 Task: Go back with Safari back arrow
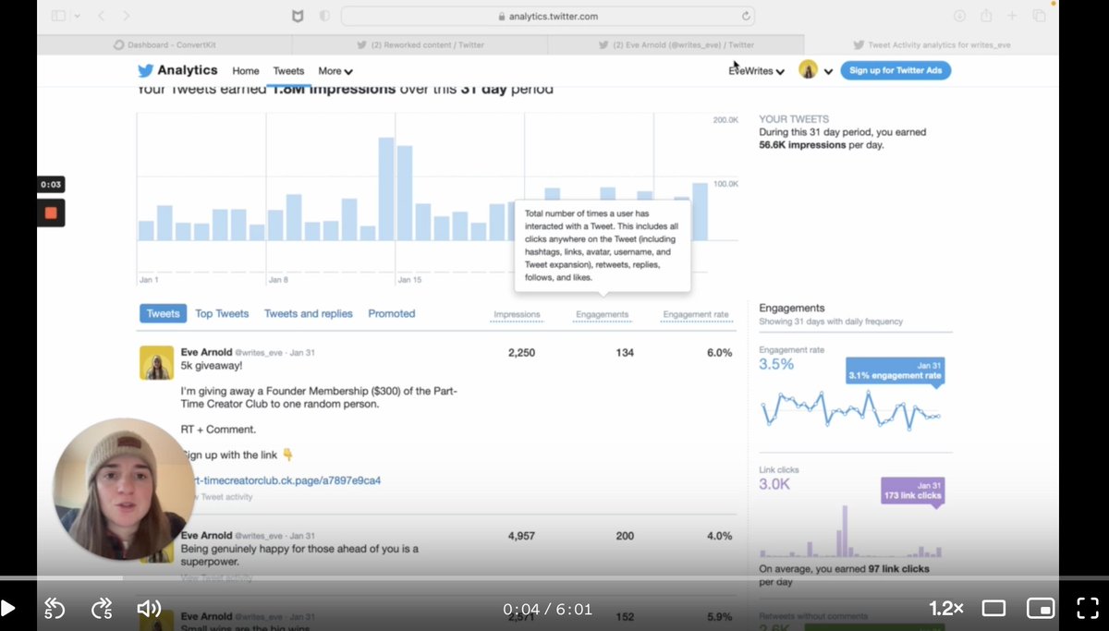click(x=102, y=16)
